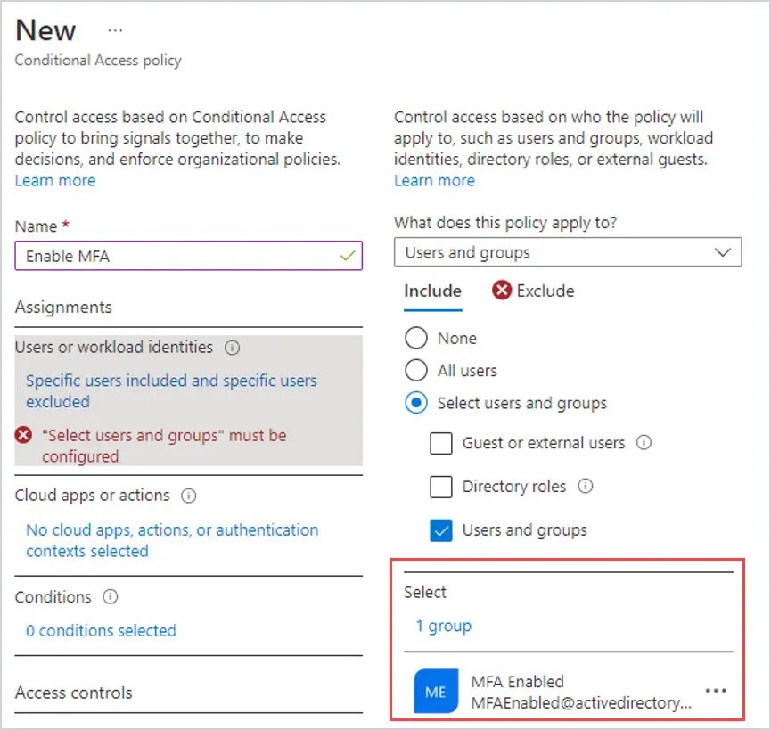Click the 0 conditions selected link

[100, 630]
